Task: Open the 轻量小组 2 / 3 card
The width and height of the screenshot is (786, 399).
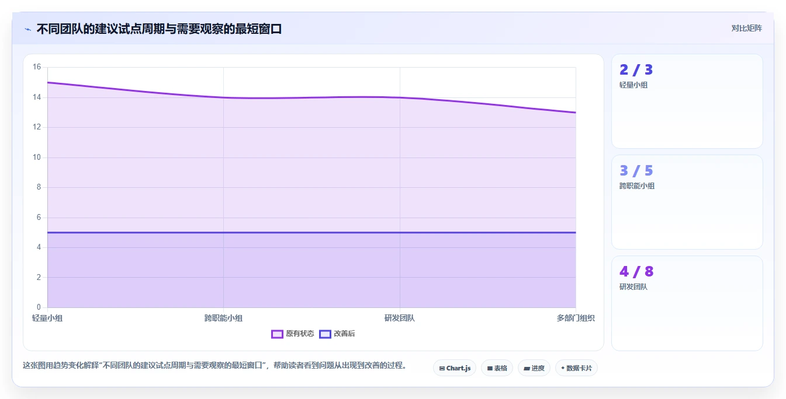Action: coord(687,101)
